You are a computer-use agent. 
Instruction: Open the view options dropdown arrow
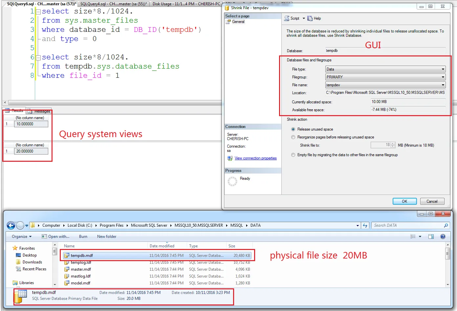click(x=420, y=237)
